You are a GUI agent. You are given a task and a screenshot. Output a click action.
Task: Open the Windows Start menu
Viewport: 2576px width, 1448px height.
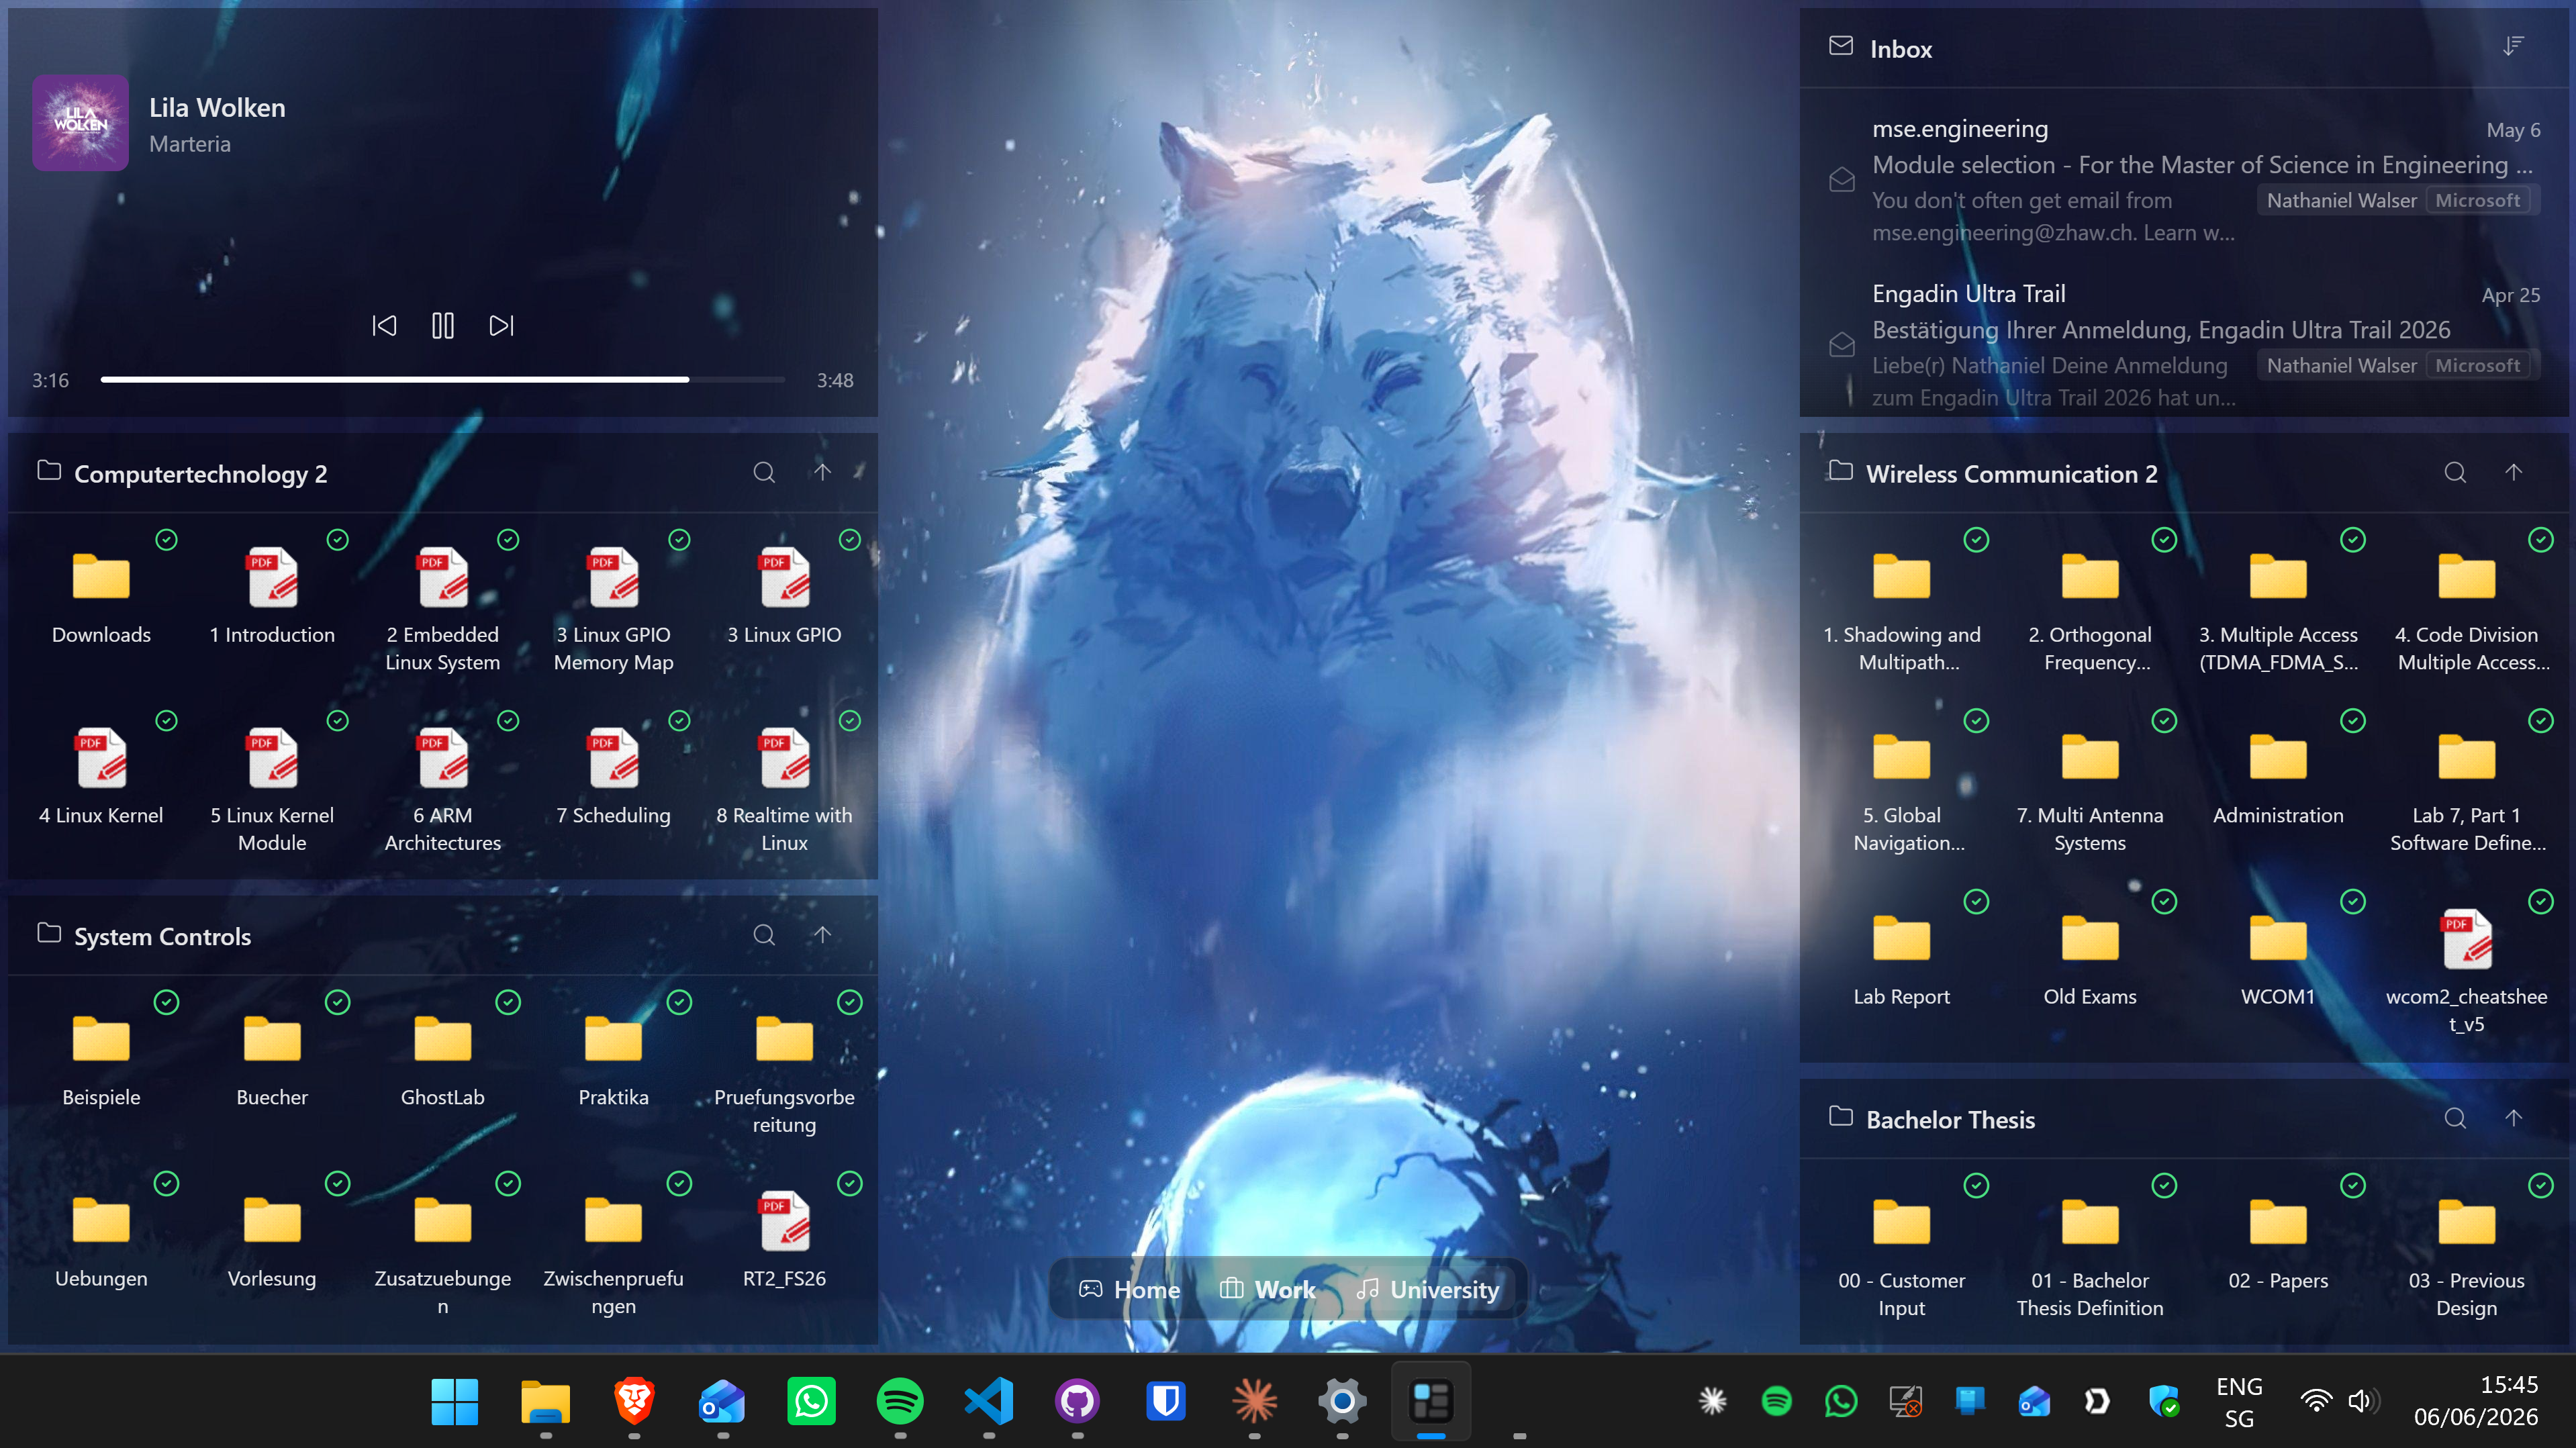[455, 1401]
